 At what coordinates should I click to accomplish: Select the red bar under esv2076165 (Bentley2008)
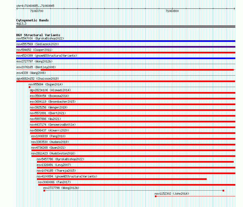[x=137, y=70]
